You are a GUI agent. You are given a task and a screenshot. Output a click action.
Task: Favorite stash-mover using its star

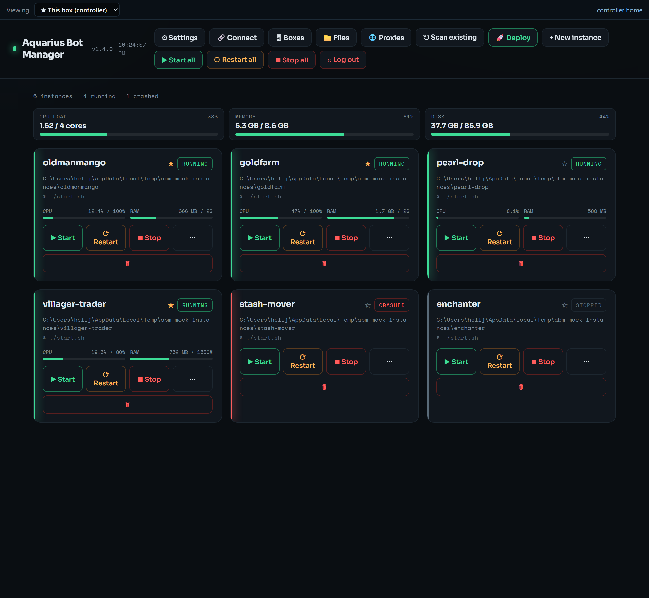(368, 305)
